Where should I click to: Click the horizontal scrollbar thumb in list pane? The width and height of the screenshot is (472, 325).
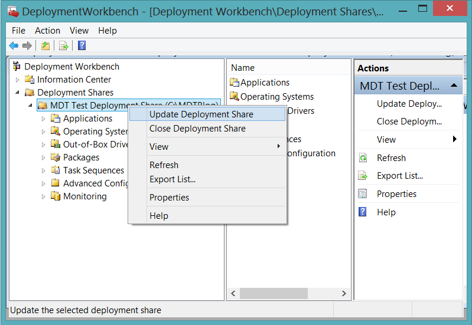(x=274, y=293)
